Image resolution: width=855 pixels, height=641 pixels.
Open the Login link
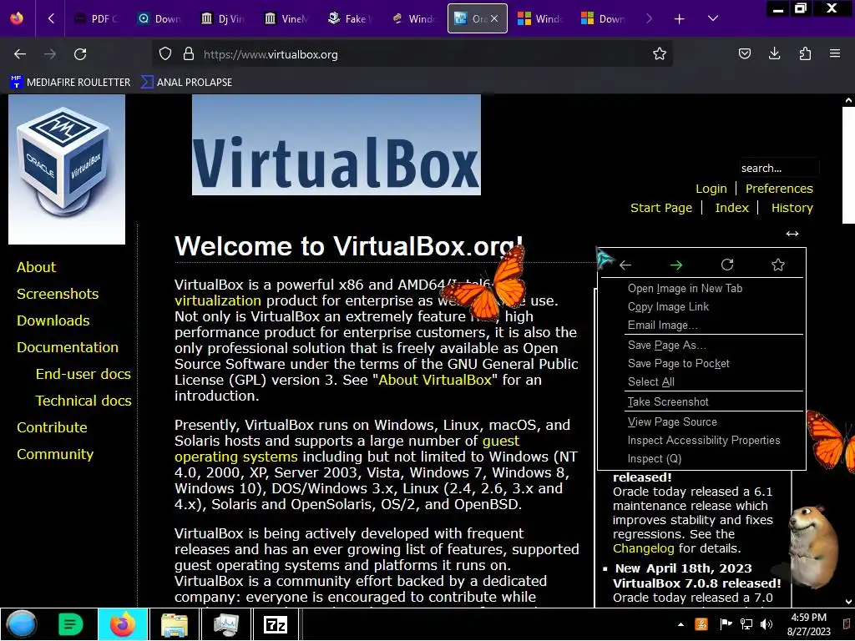[x=711, y=189]
